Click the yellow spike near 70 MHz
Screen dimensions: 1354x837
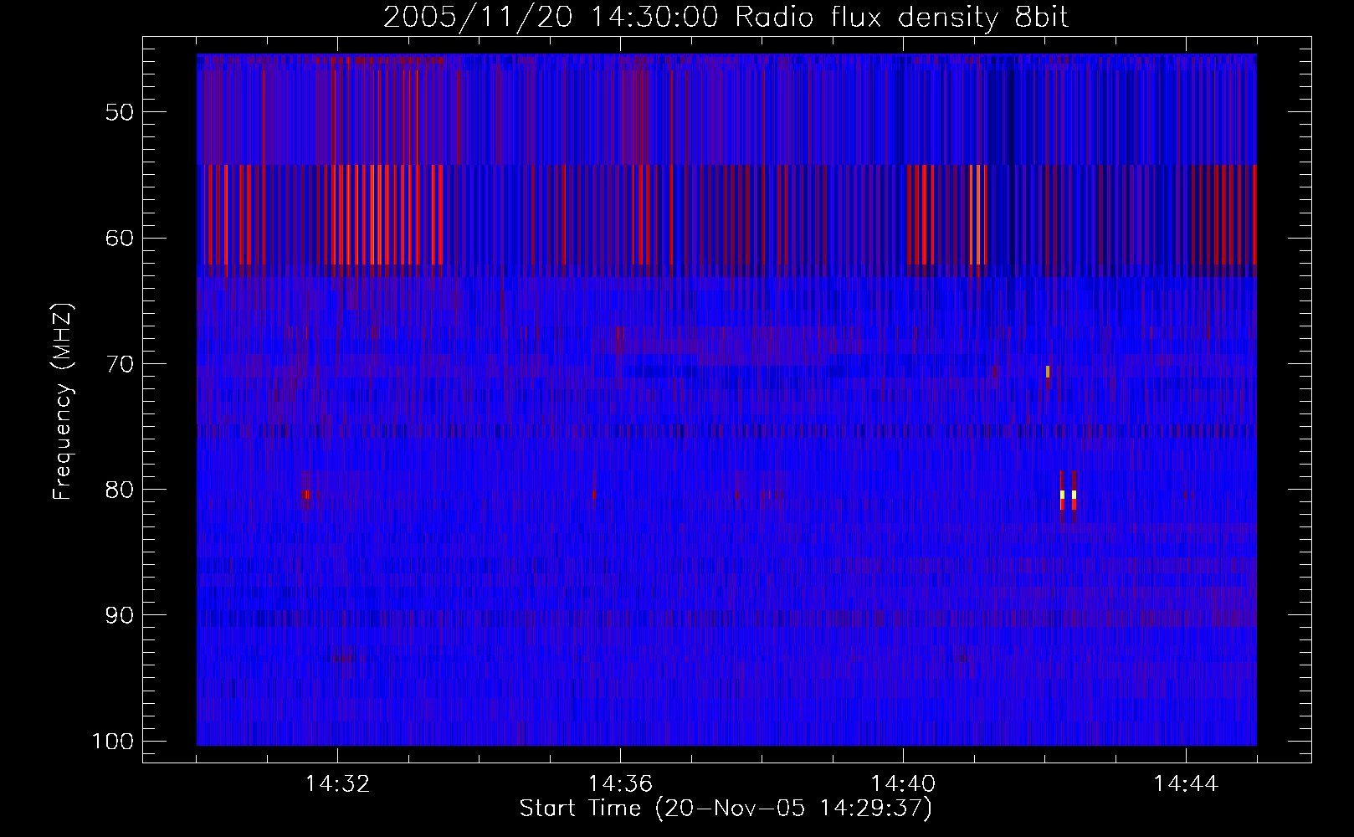tap(1048, 372)
